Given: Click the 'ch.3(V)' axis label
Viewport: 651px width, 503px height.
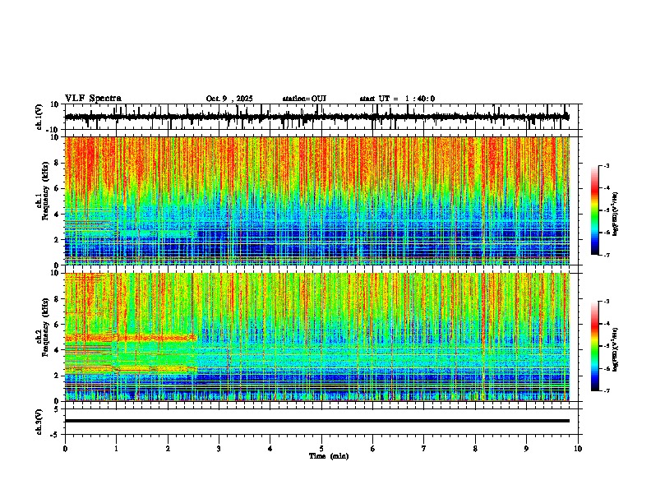Looking at the screenshot, I should (39, 422).
